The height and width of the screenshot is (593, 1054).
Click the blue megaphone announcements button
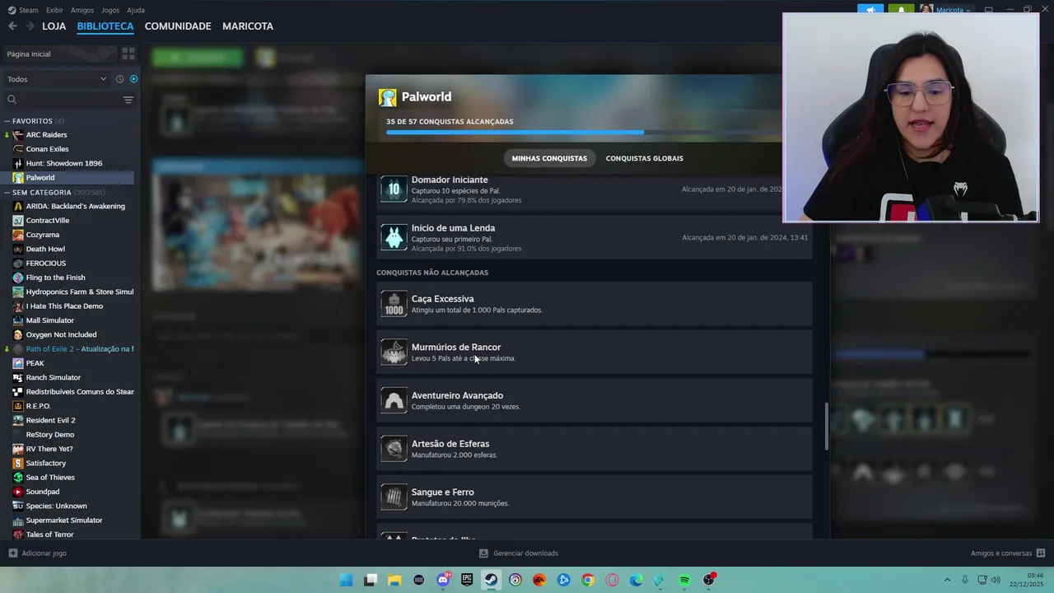point(870,10)
